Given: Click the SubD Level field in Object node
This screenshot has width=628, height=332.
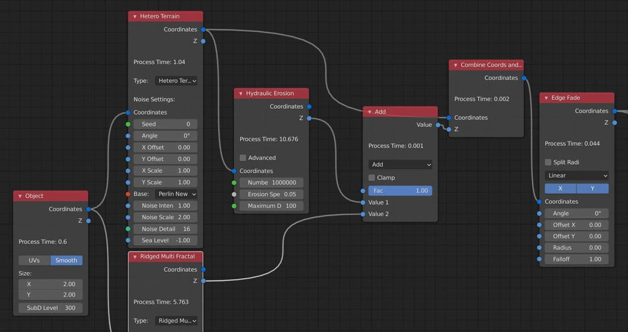Looking at the screenshot, I should (x=50, y=308).
